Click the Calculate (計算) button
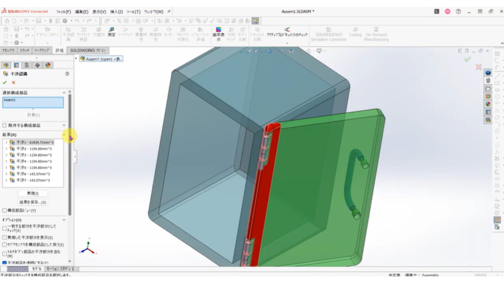504x283 pixels. [33, 115]
